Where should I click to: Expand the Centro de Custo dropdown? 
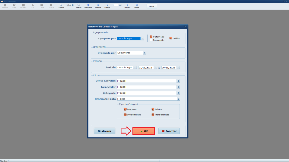178,99
